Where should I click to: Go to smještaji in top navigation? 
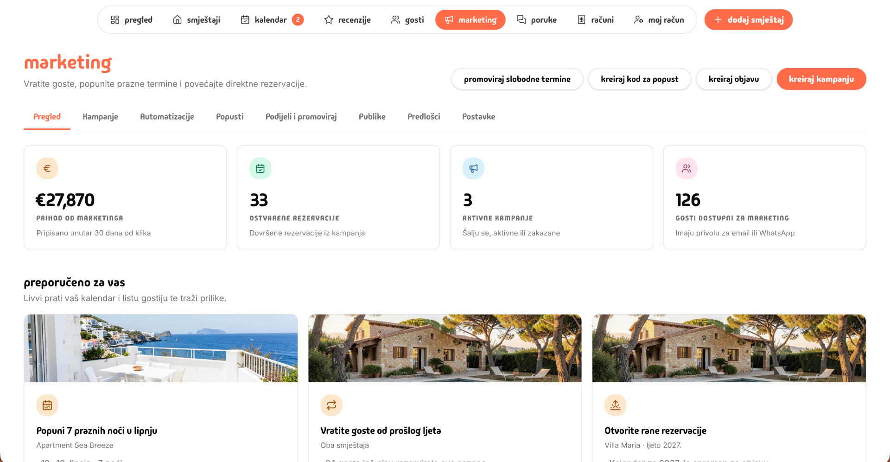pos(197,20)
